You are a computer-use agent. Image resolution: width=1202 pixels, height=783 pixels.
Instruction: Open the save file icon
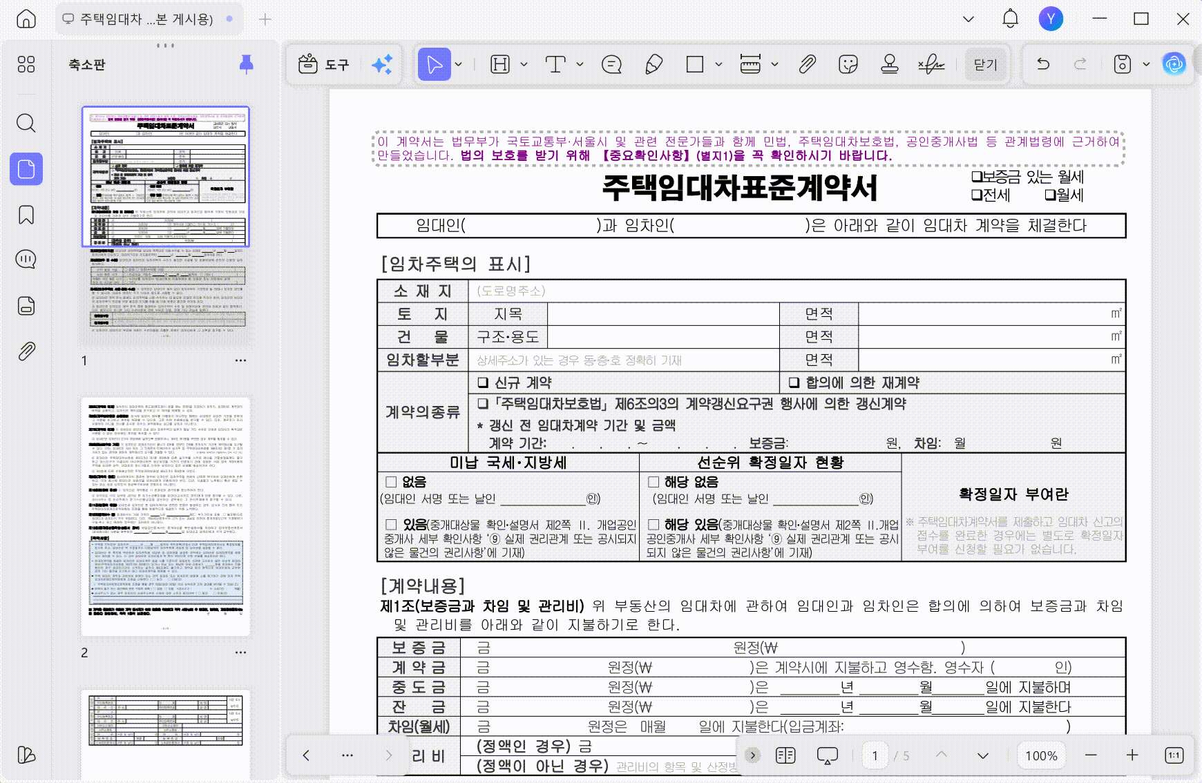point(1123,64)
